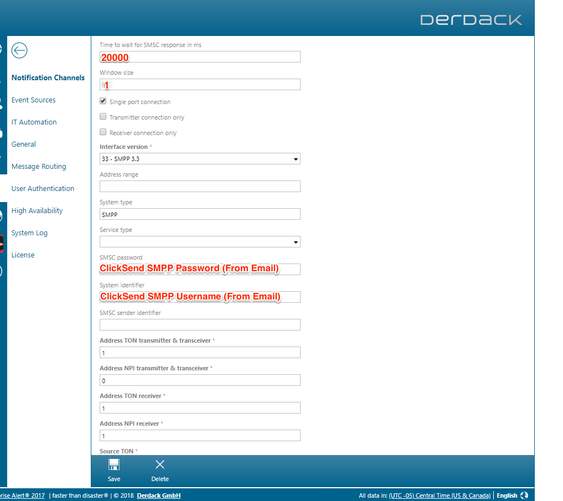Open High Availability in sidebar
This screenshot has width=563, height=501.
click(37, 211)
